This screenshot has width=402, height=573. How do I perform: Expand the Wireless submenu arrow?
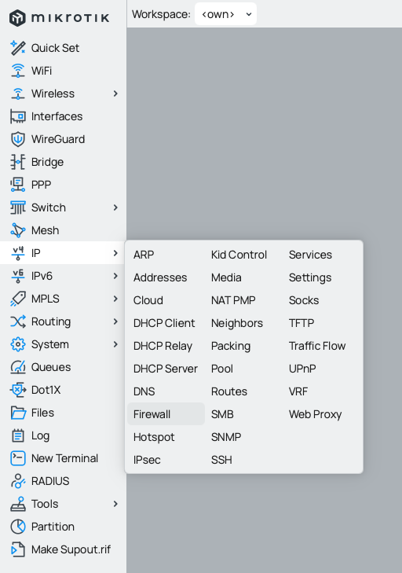115,94
